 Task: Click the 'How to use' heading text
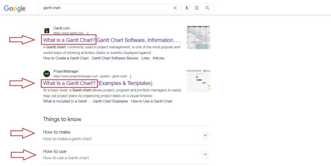click(x=55, y=151)
